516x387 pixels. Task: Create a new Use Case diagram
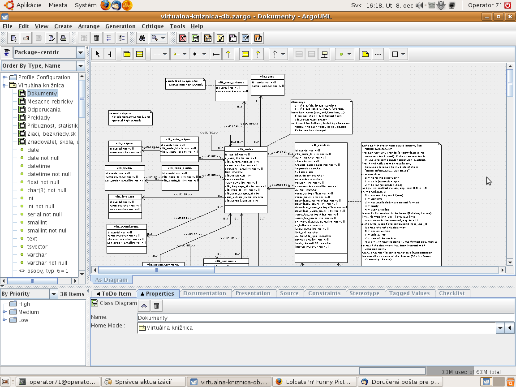tap(183, 38)
